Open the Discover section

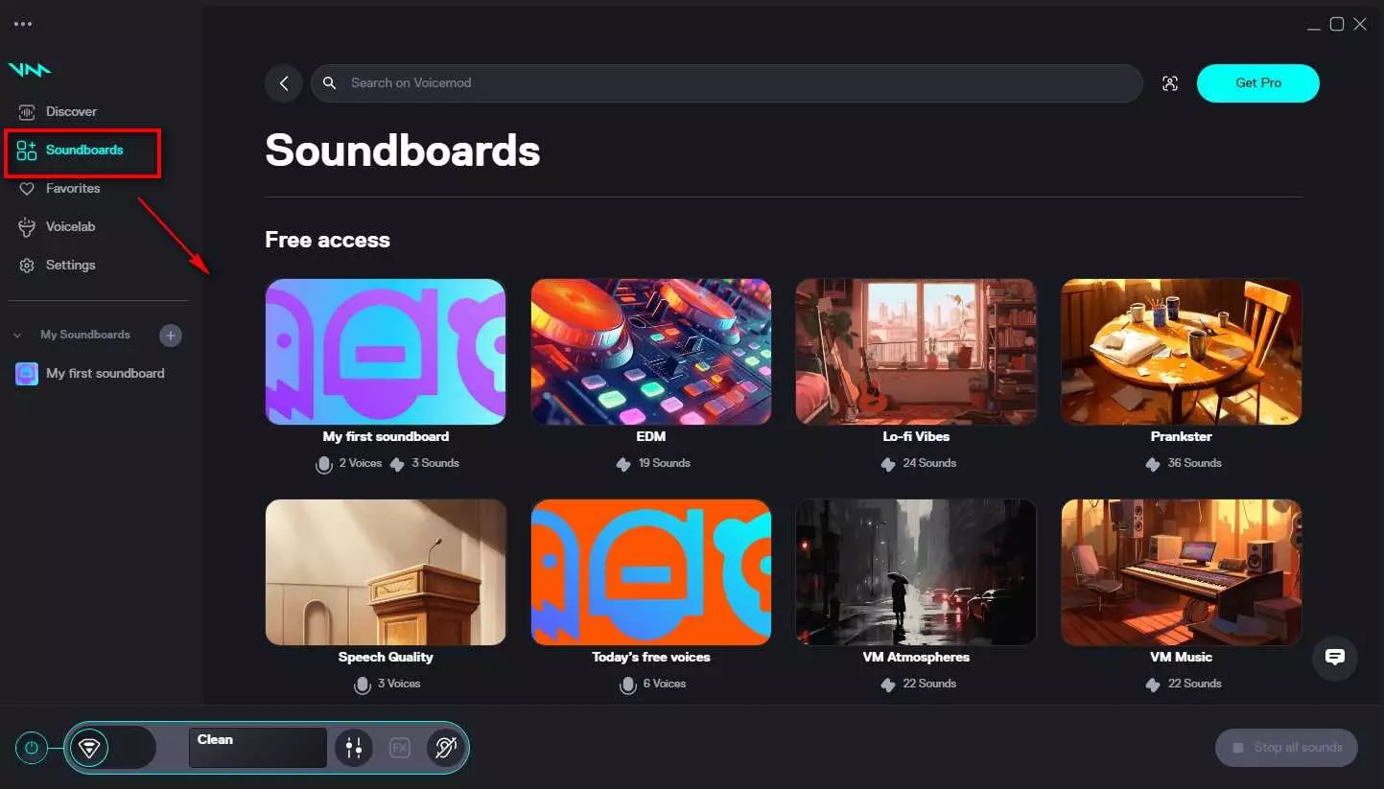[x=58, y=111]
